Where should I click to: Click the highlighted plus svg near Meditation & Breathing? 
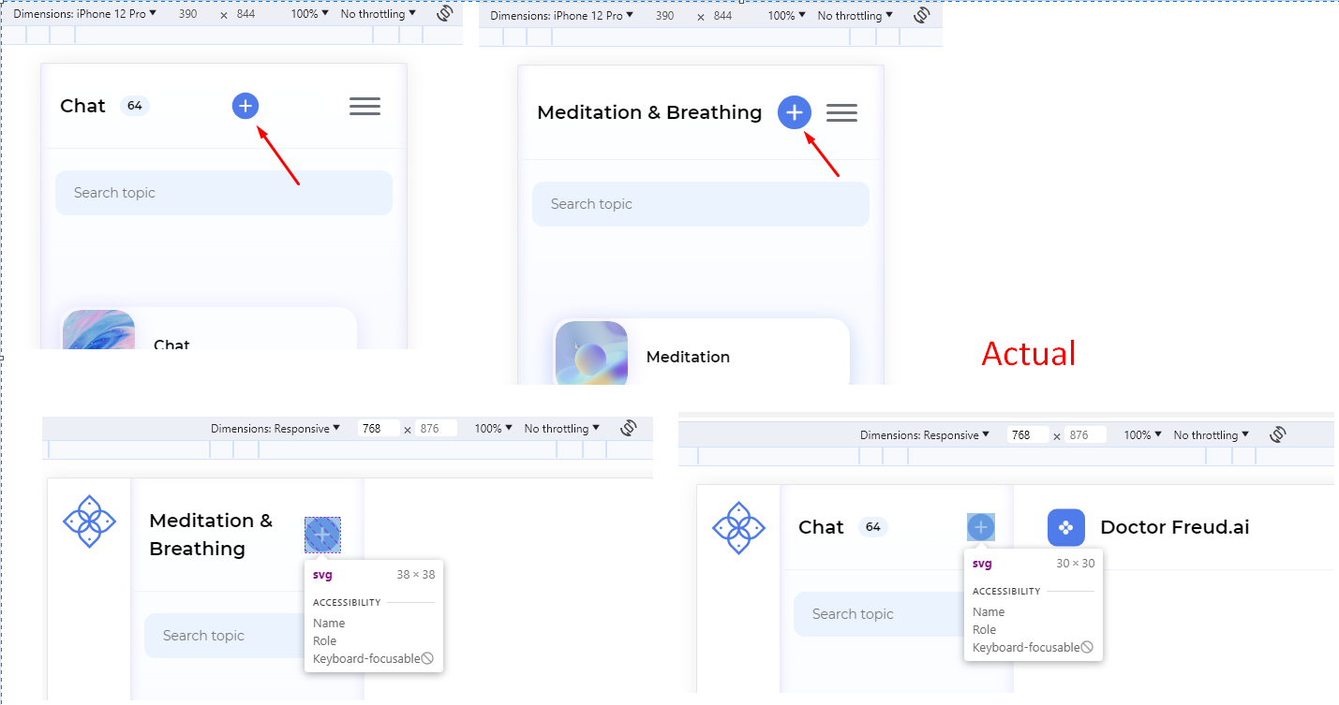pos(322,535)
